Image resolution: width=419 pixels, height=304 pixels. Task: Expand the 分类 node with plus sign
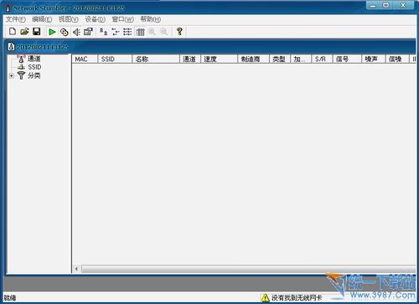tap(12, 75)
